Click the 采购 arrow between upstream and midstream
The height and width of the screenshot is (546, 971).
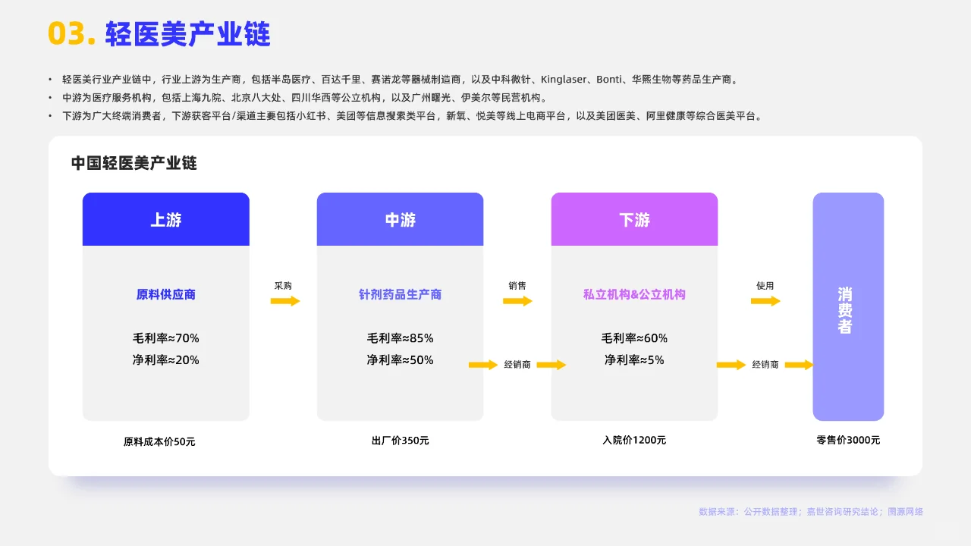pyautogui.click(x=282, y=300)
